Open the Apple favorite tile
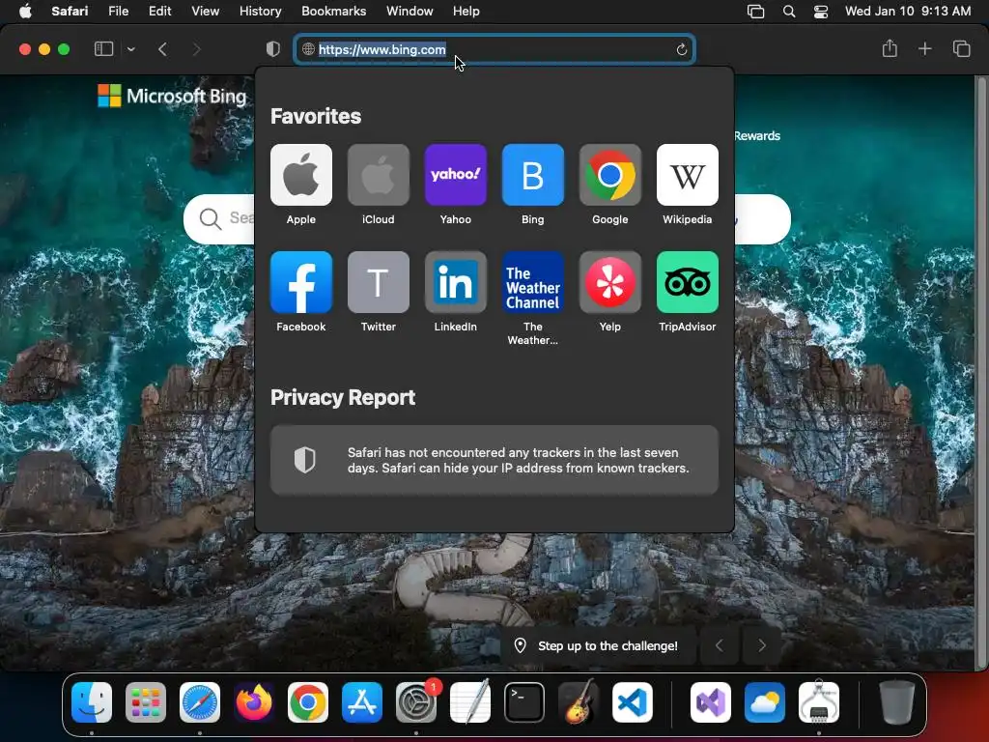The height and width of the screenshot is (742, 989). pos(301,175)
